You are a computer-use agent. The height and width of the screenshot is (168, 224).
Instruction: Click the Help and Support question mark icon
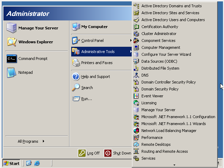(x=76, y=77)
